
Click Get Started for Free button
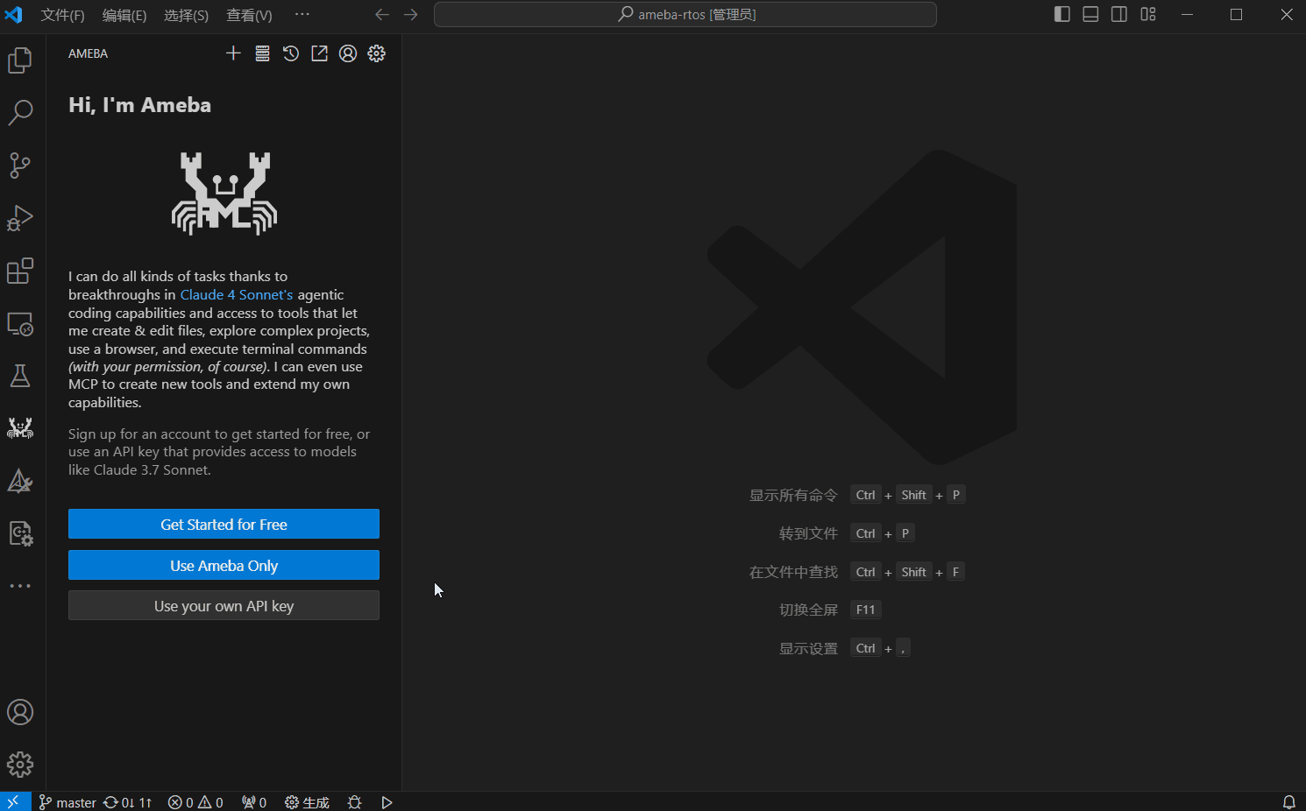tap(224, 524)
